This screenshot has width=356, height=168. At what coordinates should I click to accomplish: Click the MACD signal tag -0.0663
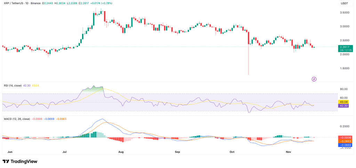[x=346, y=141]
